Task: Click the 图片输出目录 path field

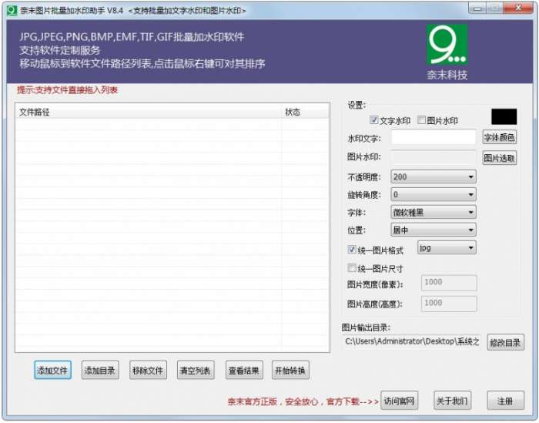Action: (412, 341)
